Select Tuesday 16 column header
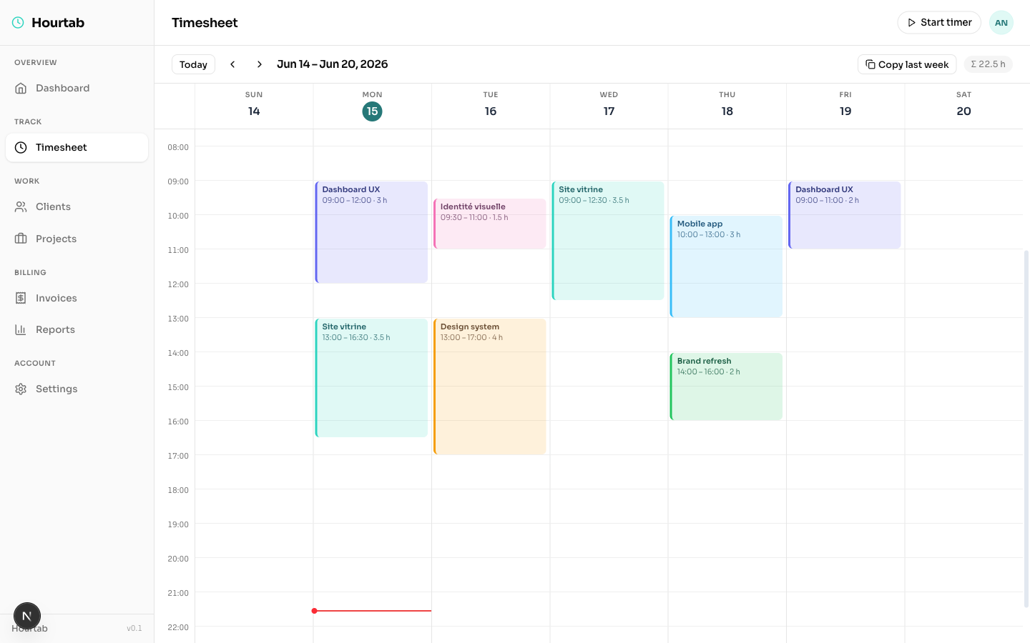This screenshot has width=1030, height=643. tap(491, 106)
